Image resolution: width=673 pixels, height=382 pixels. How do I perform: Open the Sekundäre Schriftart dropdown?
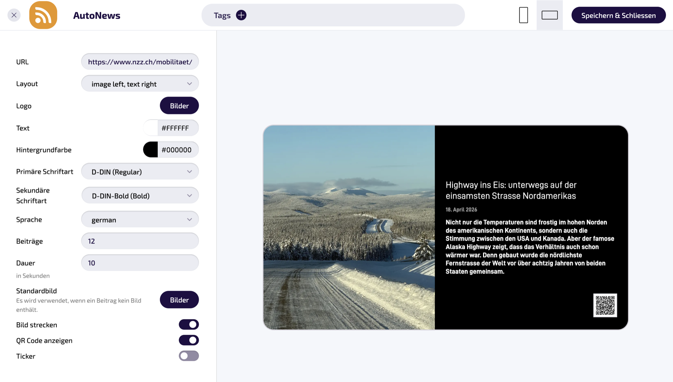[140, 195]
